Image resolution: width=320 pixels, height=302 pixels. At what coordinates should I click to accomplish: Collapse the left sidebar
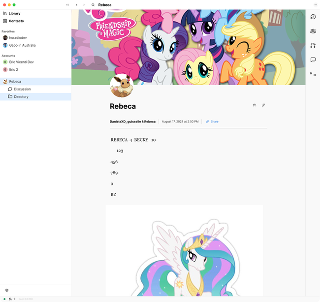point(67,5)
